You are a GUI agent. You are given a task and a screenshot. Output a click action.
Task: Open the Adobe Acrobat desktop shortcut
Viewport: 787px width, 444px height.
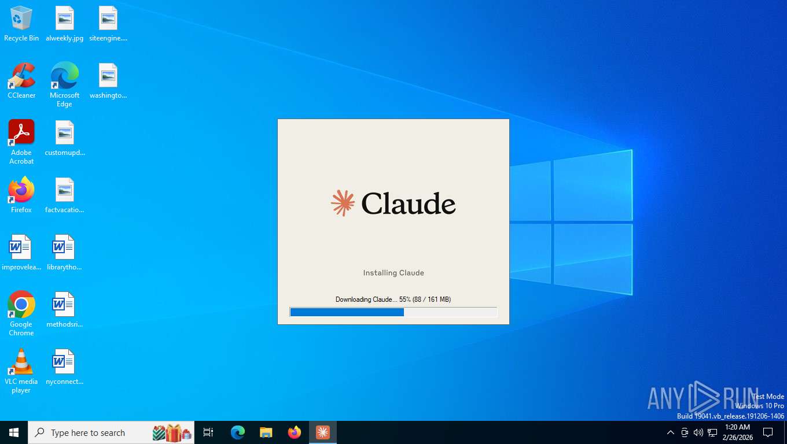(21, 142)
